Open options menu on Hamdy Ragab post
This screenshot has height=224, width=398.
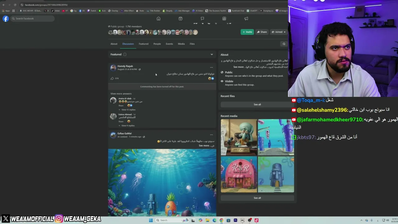[x=211, y=68]
